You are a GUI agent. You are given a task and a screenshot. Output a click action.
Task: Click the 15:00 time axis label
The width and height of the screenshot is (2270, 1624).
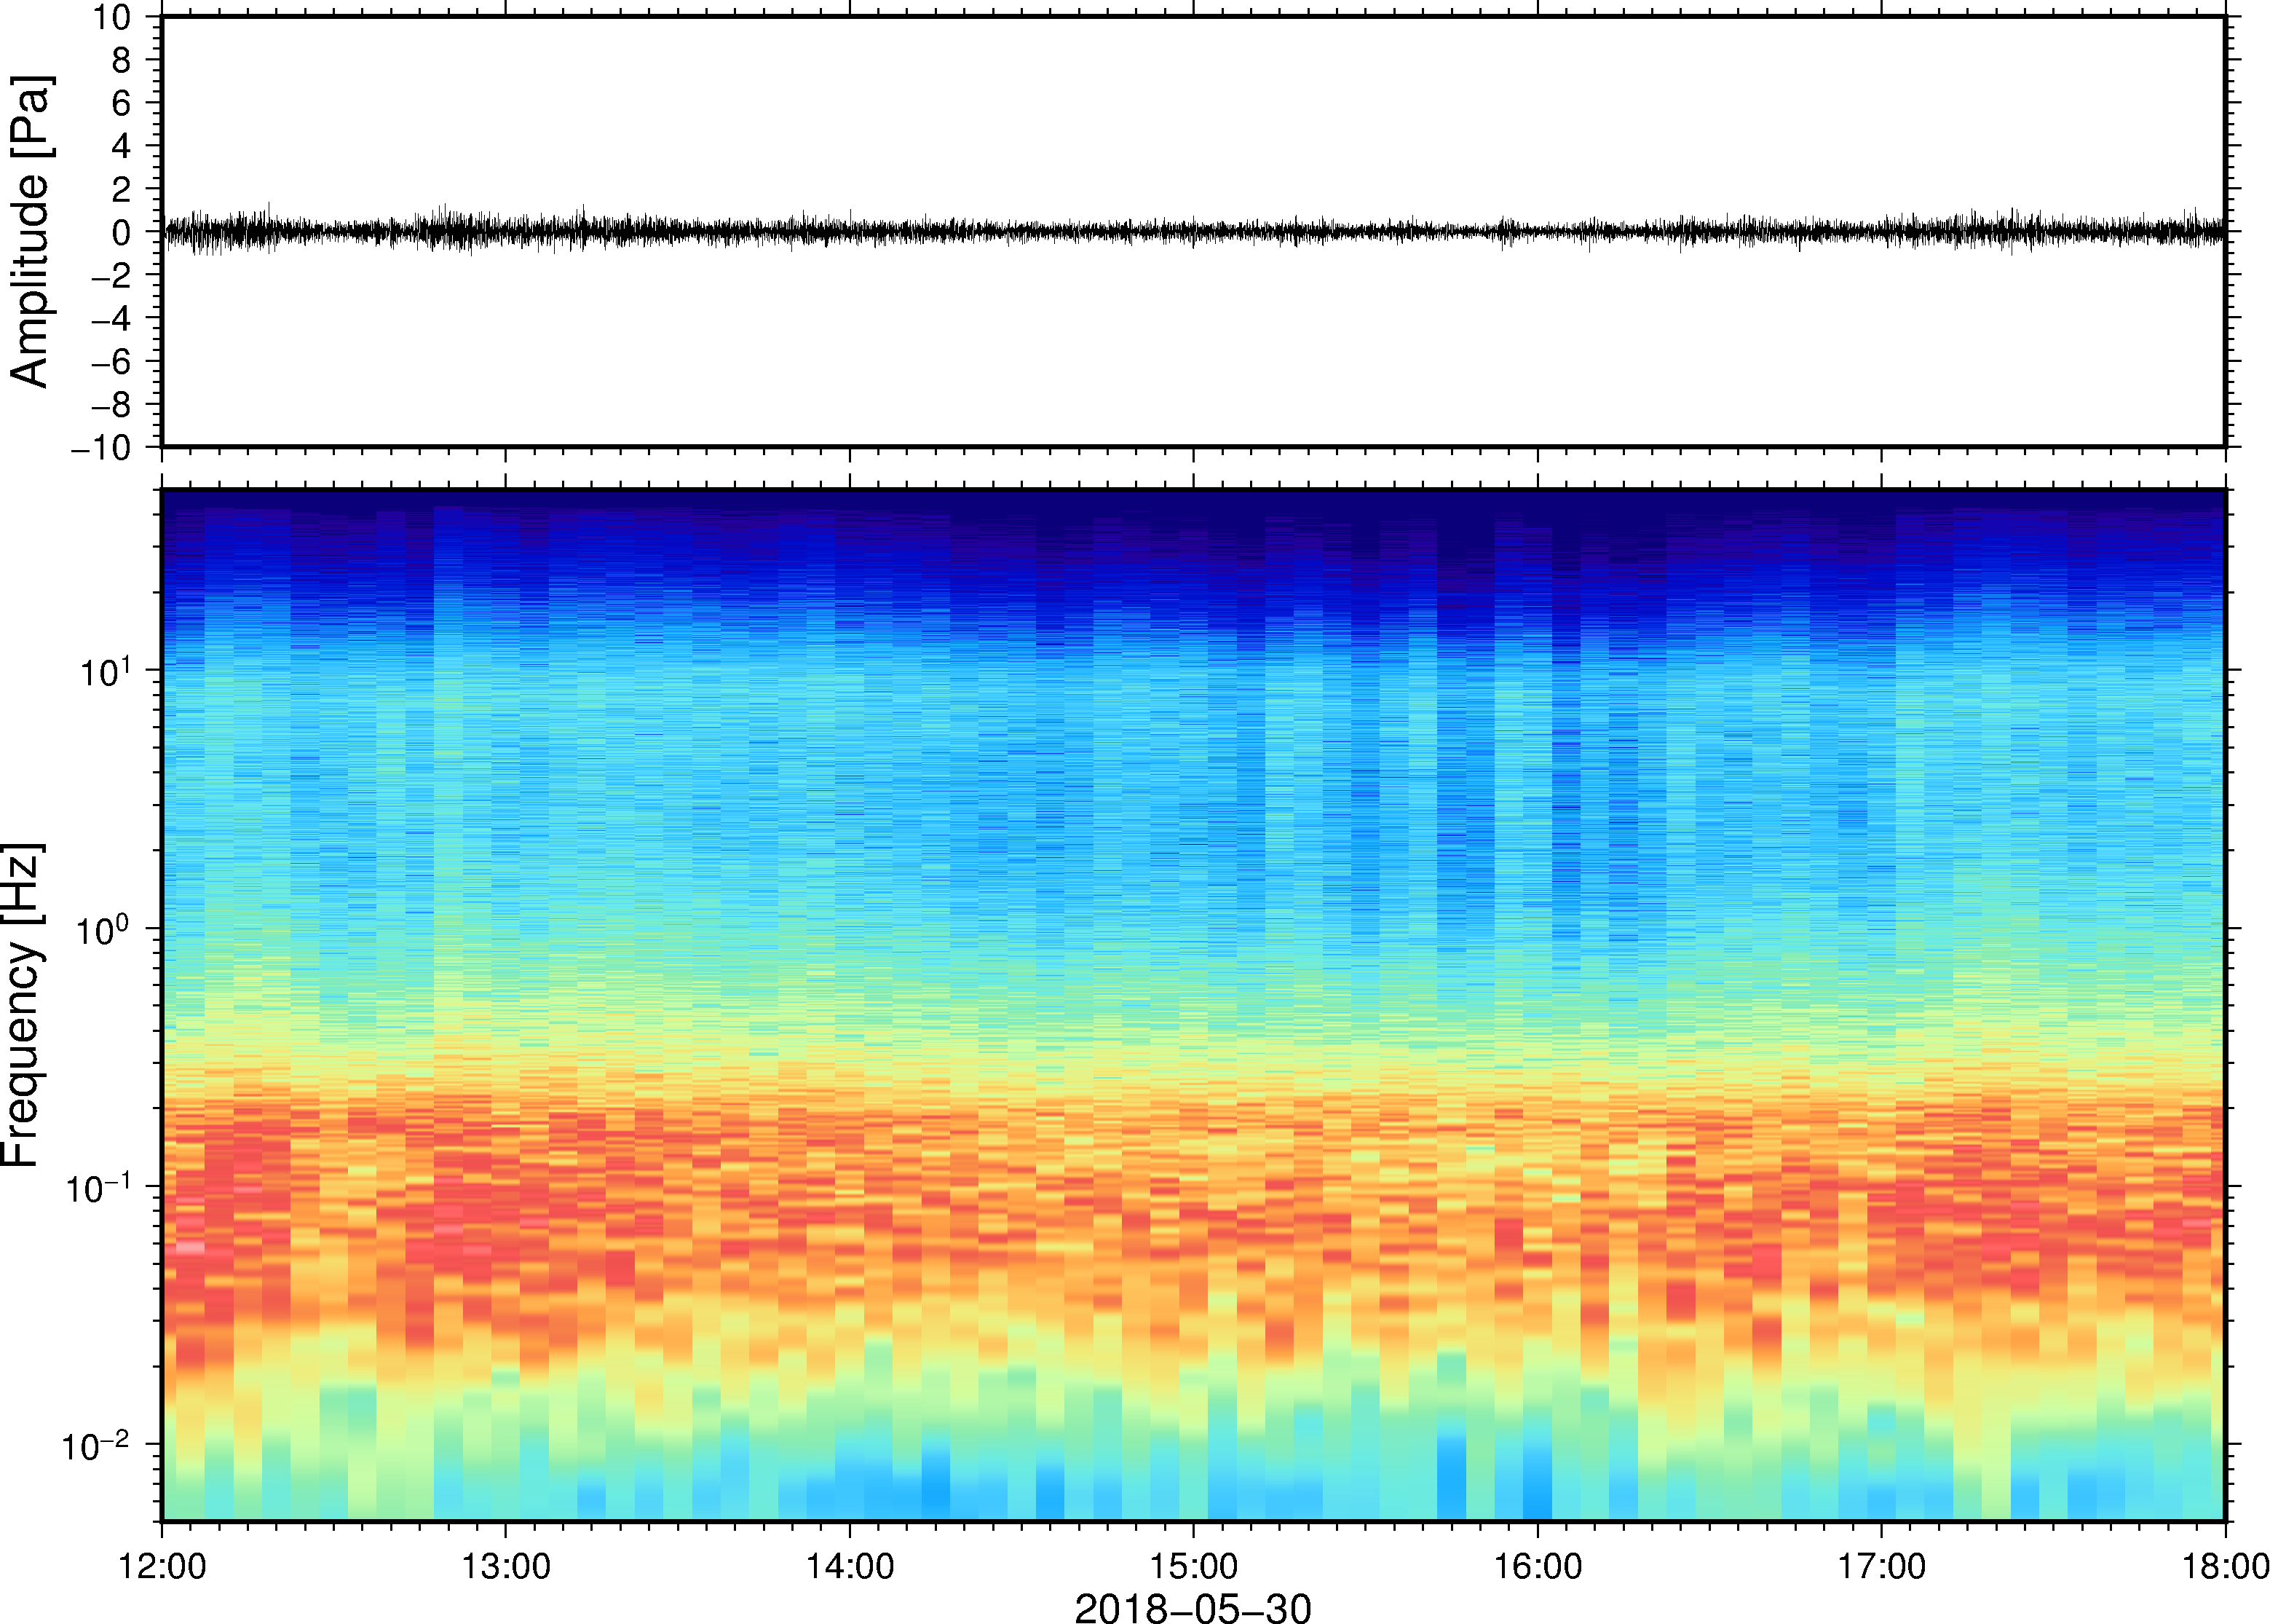coord(1193,1566)
